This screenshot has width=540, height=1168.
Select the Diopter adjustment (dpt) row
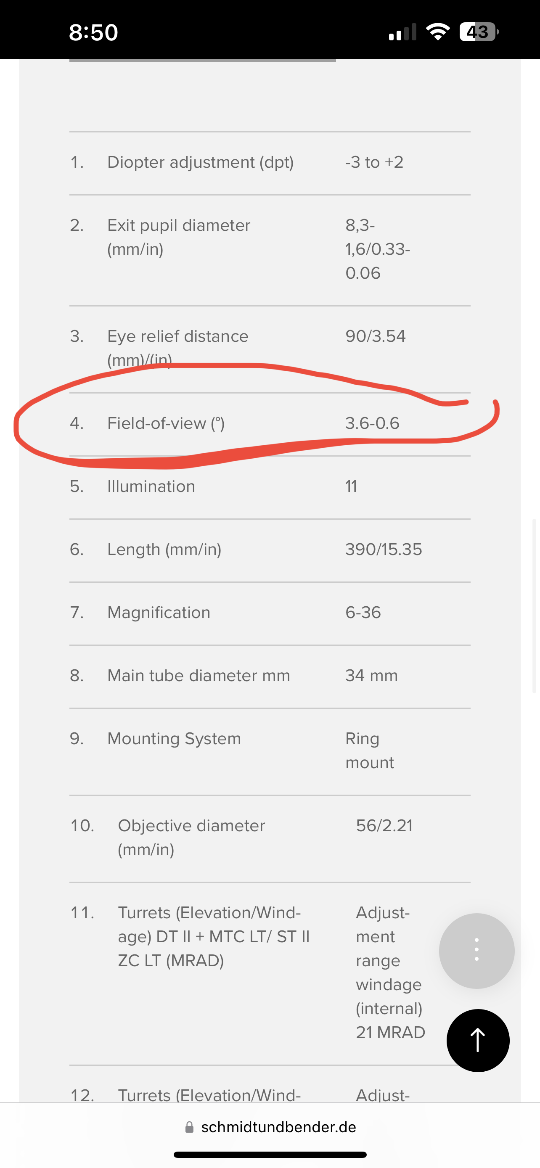coord(270,163)
